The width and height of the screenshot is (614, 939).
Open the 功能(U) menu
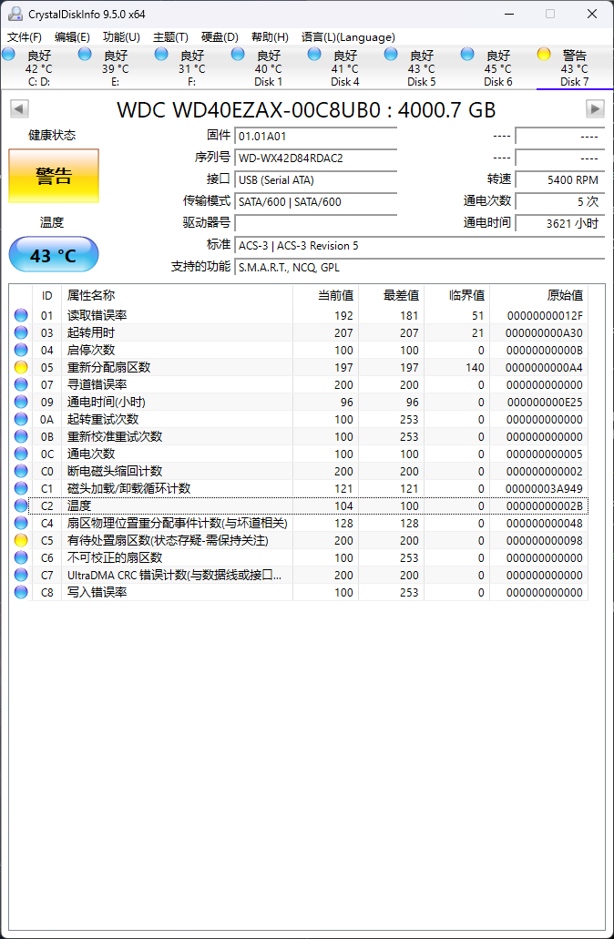click(121, 37)
